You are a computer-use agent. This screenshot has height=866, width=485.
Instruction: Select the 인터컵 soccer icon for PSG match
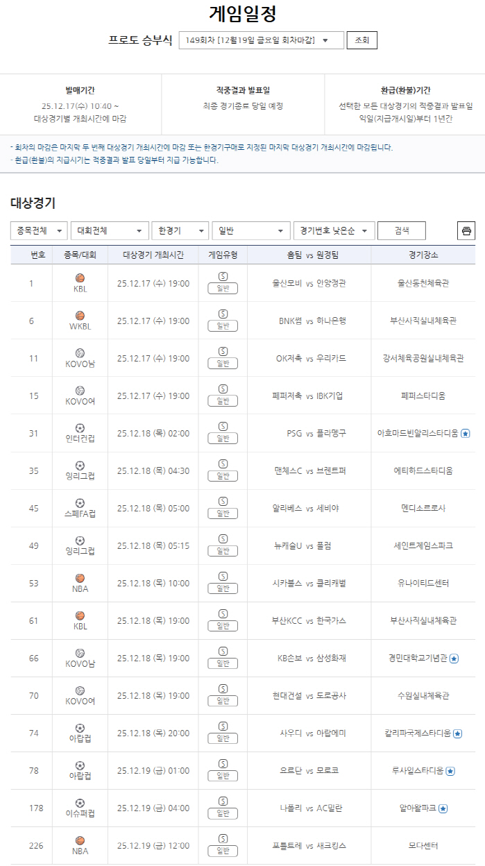coord(80,427)
